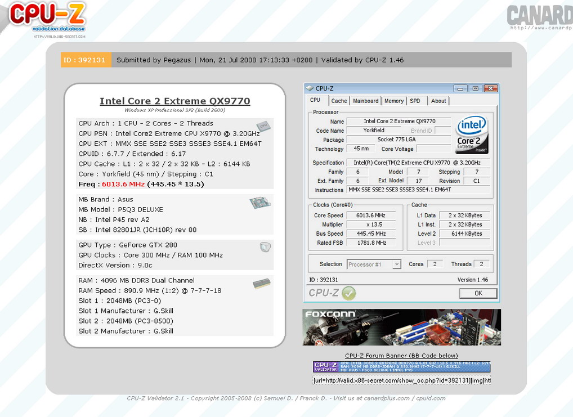Click the Instructions field MMX SSE list
The image size is (573, 417).
418,190
